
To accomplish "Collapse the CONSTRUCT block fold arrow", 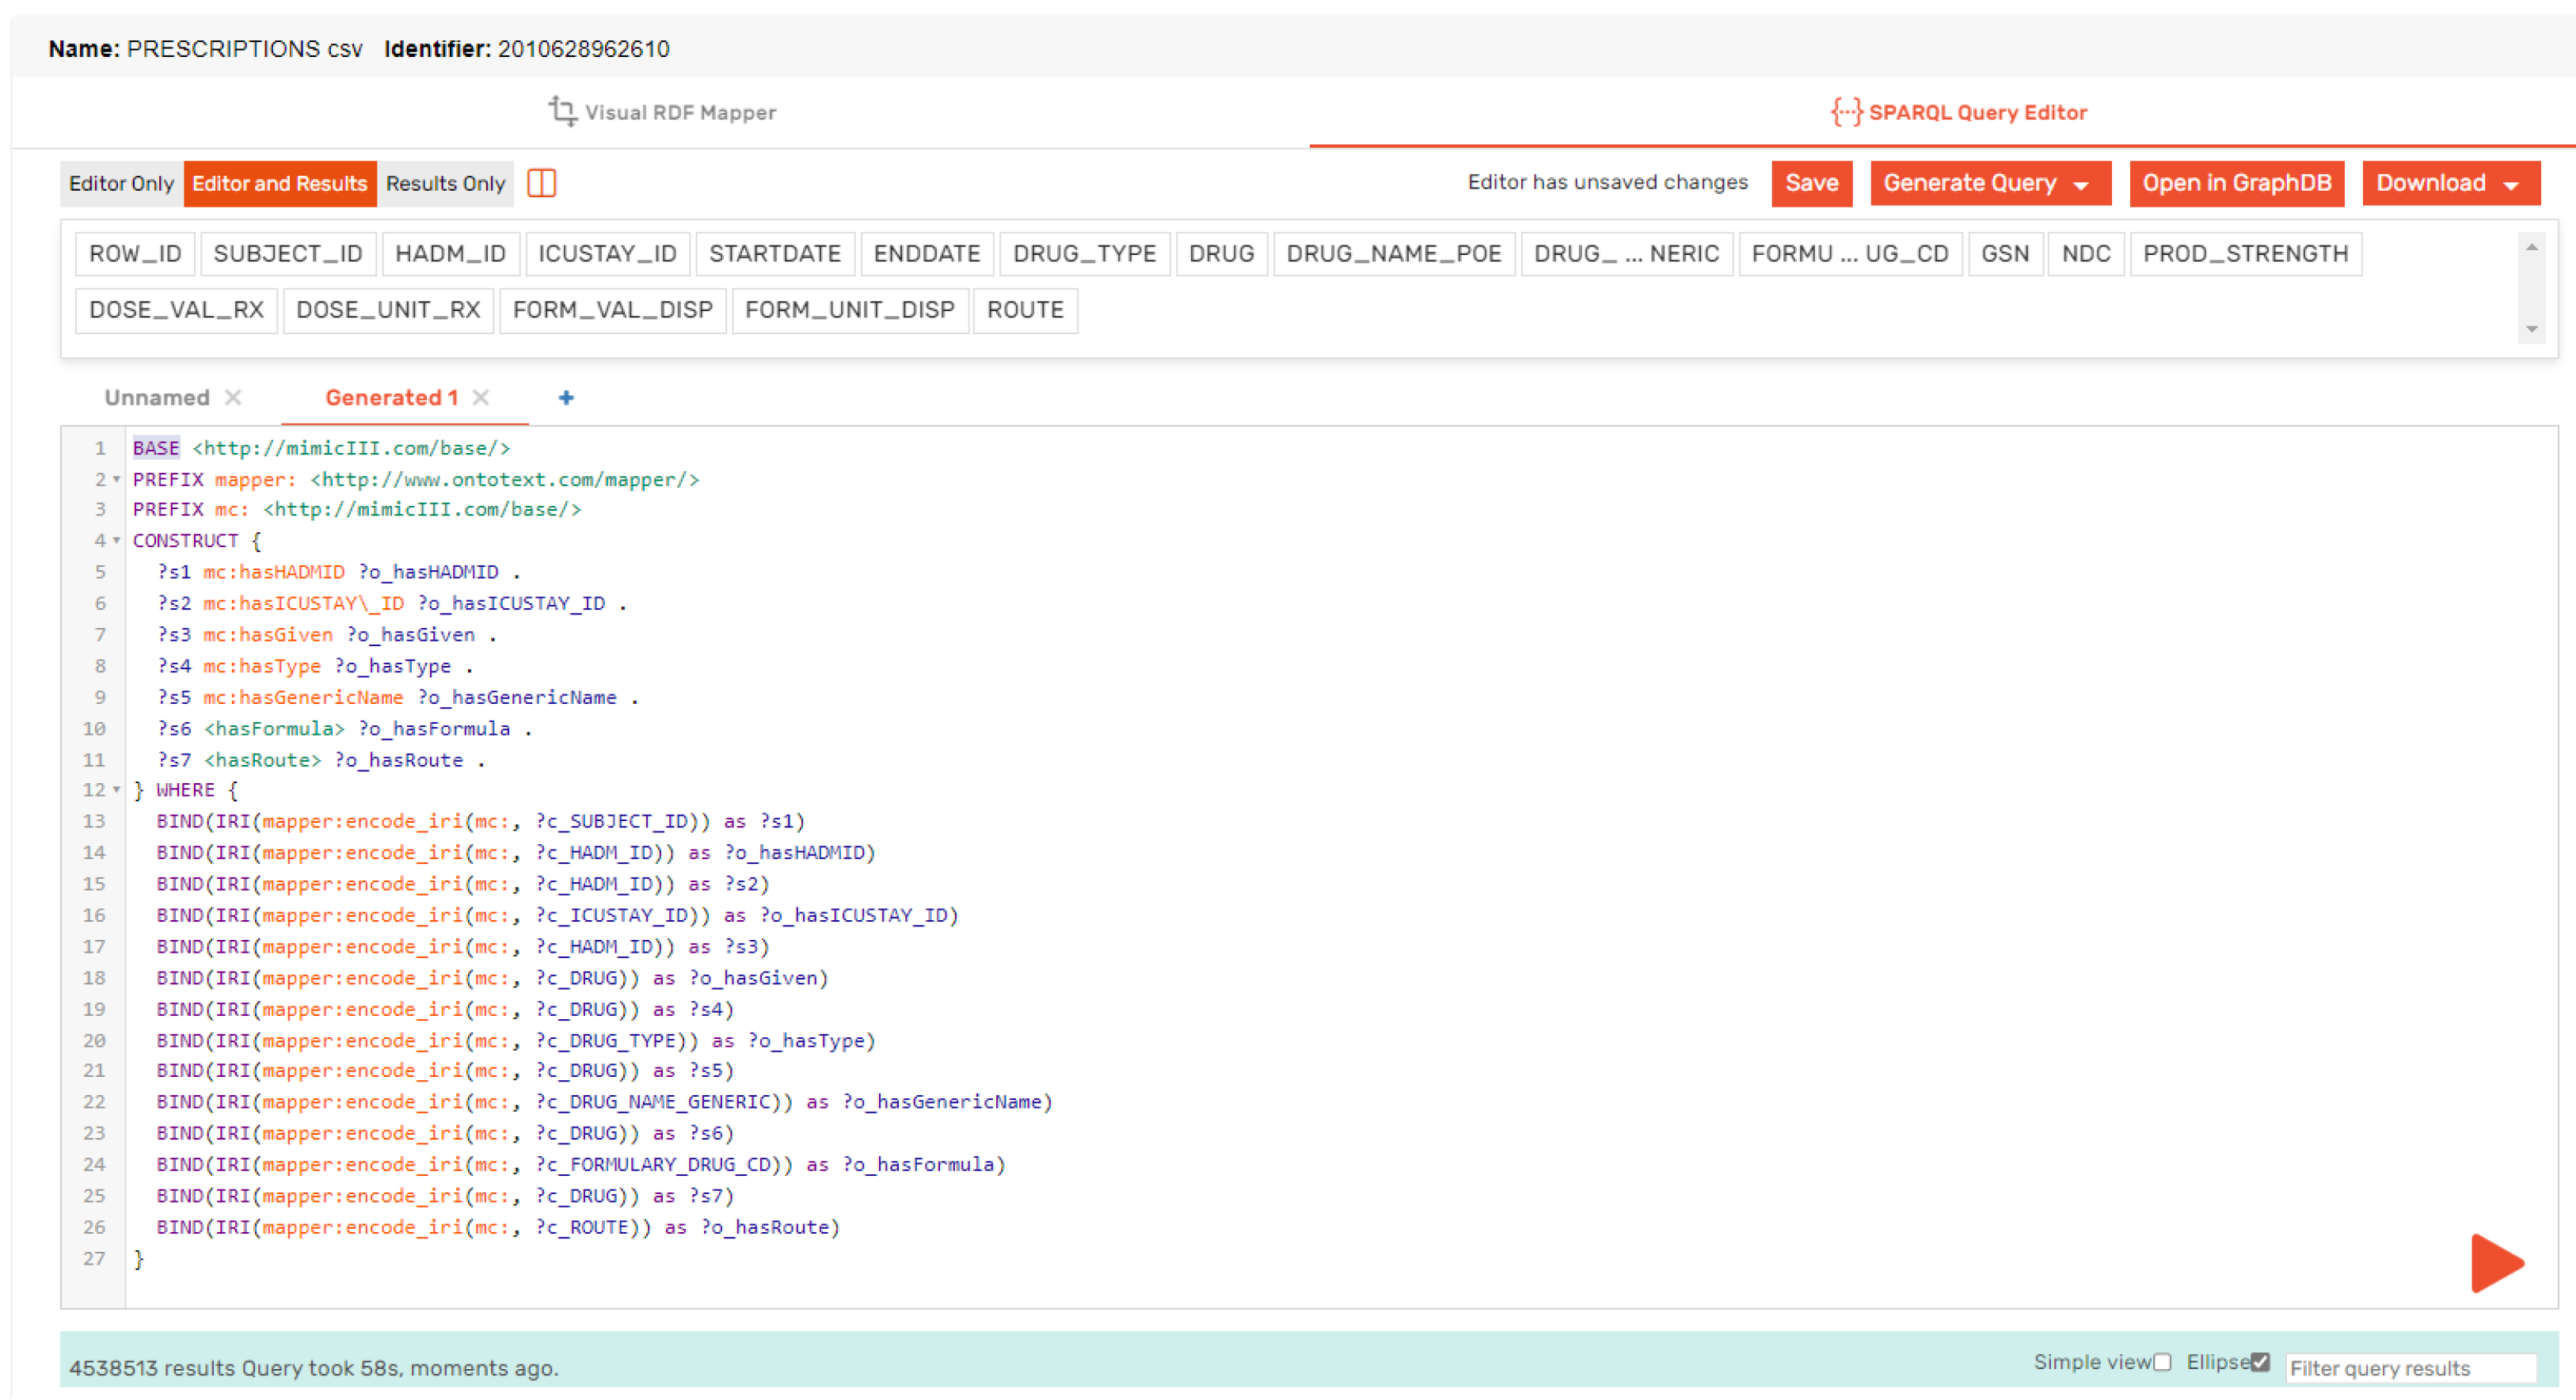I will pos(117,541).
